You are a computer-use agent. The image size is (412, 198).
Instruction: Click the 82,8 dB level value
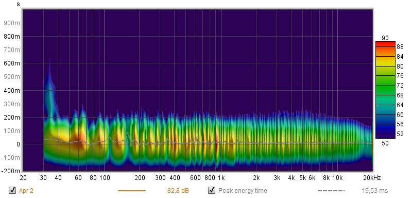coord(178,191)
